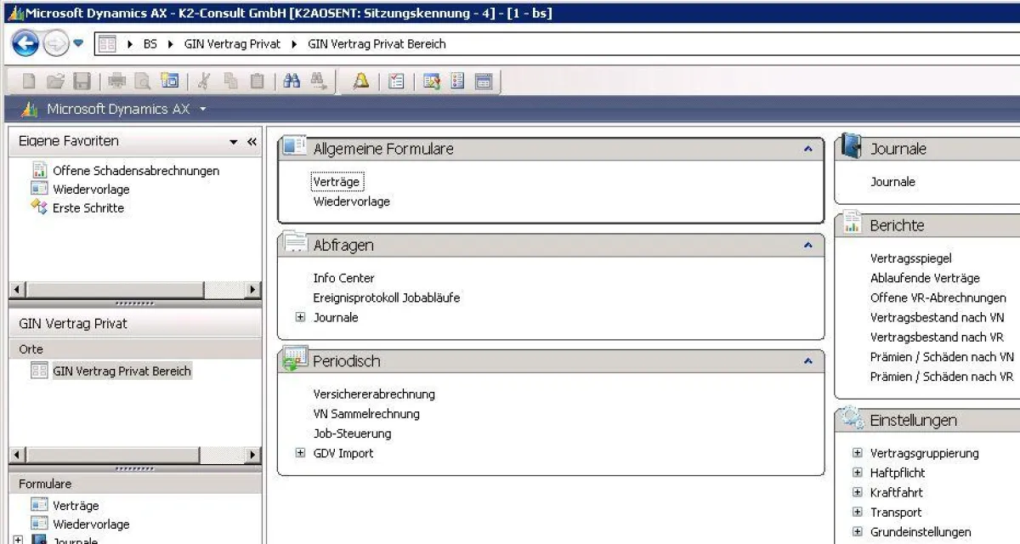Click the Print toolbar icon
The image size is (1020, 544).
click(x=117, y=82)
